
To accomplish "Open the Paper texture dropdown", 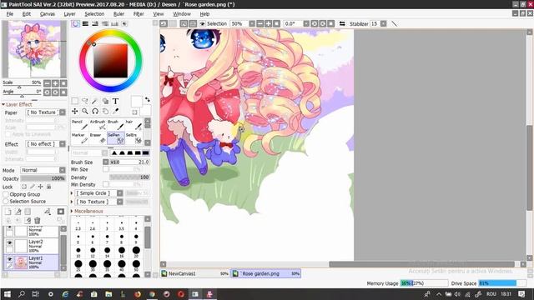I will click(x=46, y=112).
